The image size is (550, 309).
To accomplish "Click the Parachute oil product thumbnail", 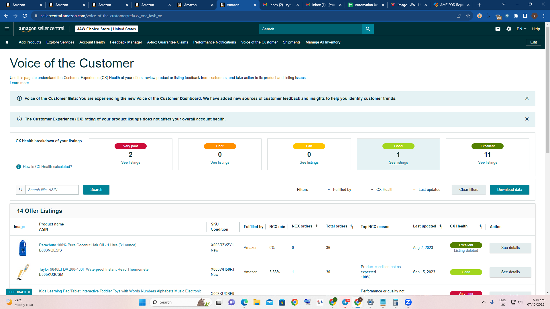I will [23, 248].
